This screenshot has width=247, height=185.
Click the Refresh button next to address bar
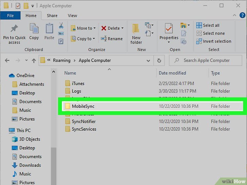point(159,60)
